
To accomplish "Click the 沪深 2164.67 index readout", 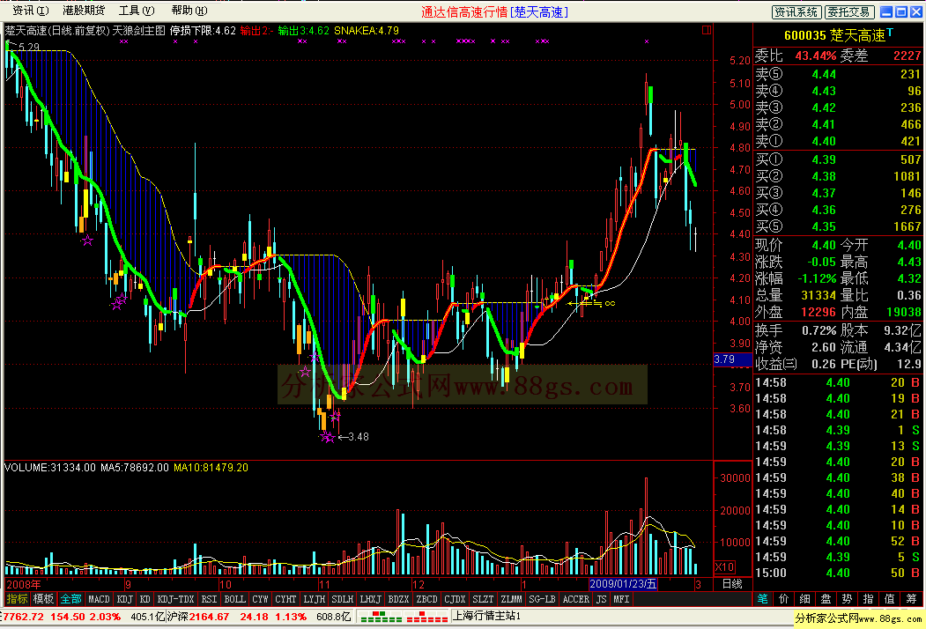I will [198, 617].
